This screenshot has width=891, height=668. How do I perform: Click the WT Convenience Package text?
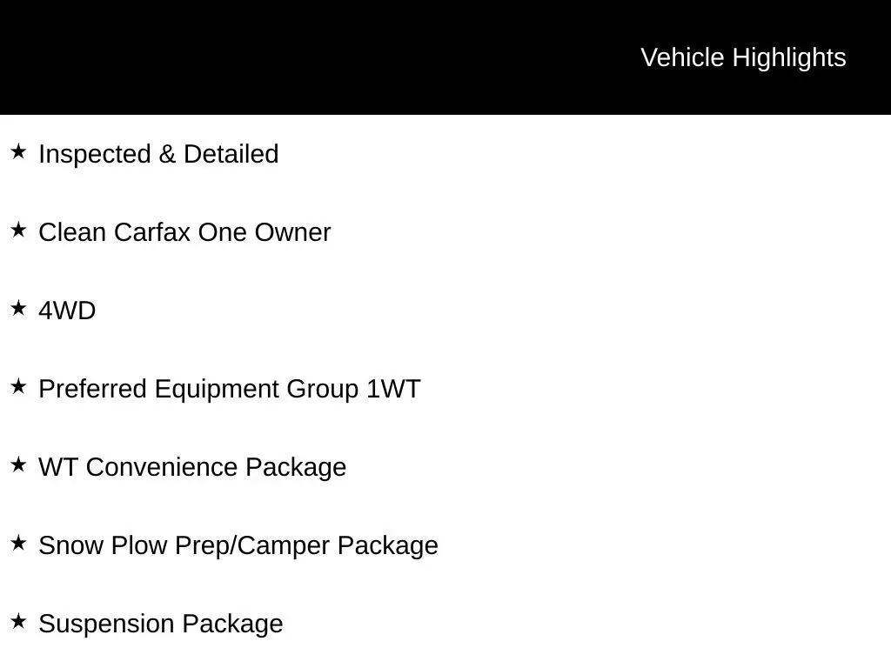click(192, 468)
